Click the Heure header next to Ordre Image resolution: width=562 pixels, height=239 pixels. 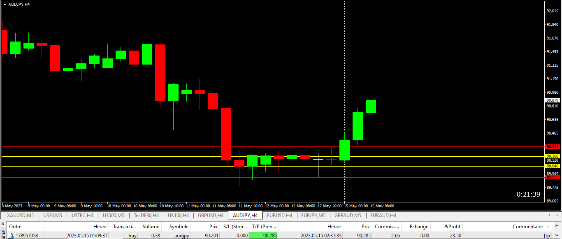pos(77,227)
